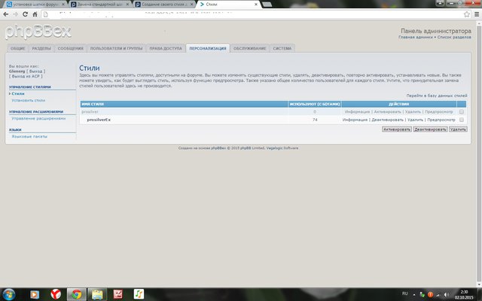
Task: Click Удалить link for prosilver
Action: pos(413,112)
